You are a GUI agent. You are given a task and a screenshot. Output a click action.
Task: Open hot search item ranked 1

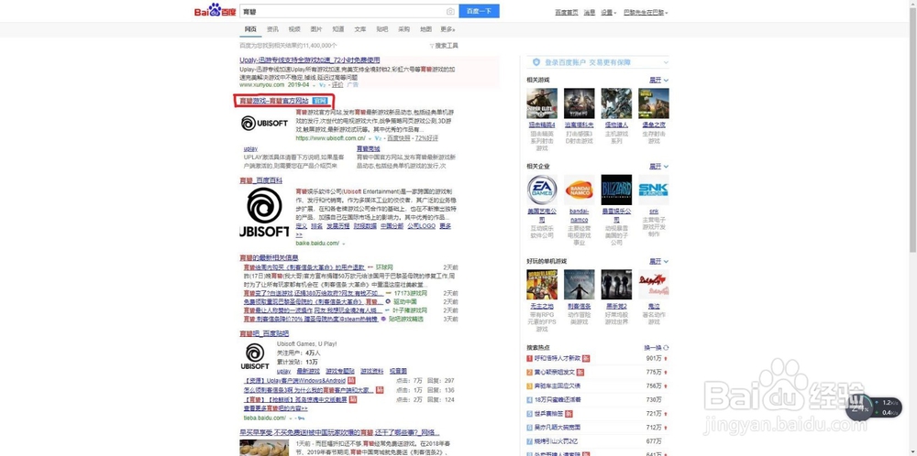point(558,358)
